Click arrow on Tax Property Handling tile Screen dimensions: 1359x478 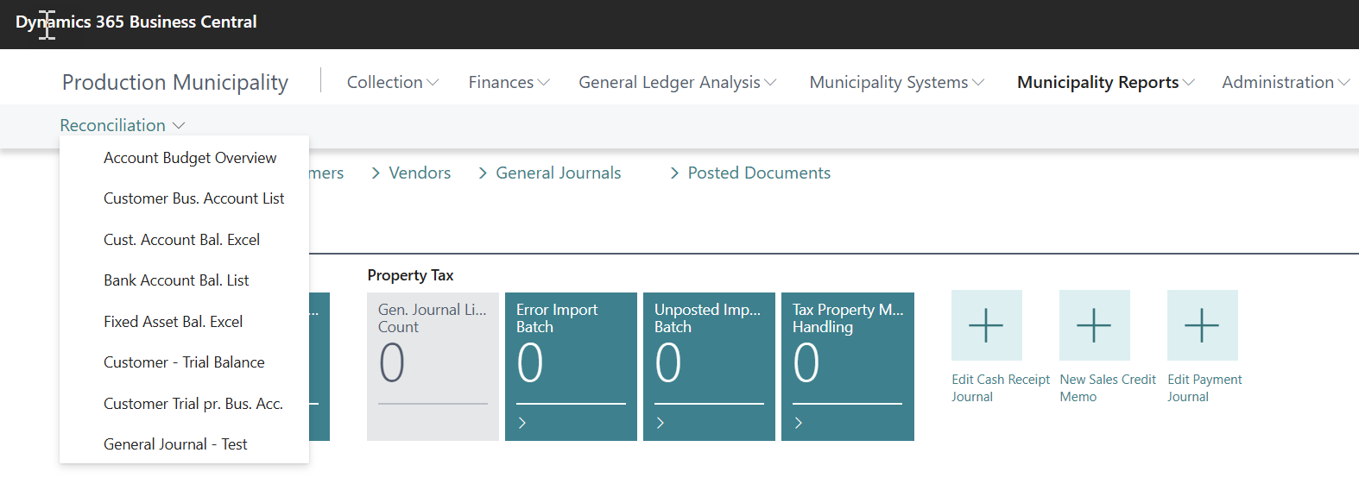pos(799,423)
